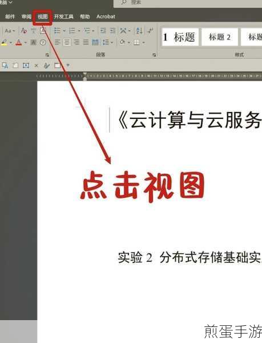Expand the highlight color dropdown
Image resolution: width=262 pixels, height=343 pixels.
pyautogui.click(x=11, y=42)
